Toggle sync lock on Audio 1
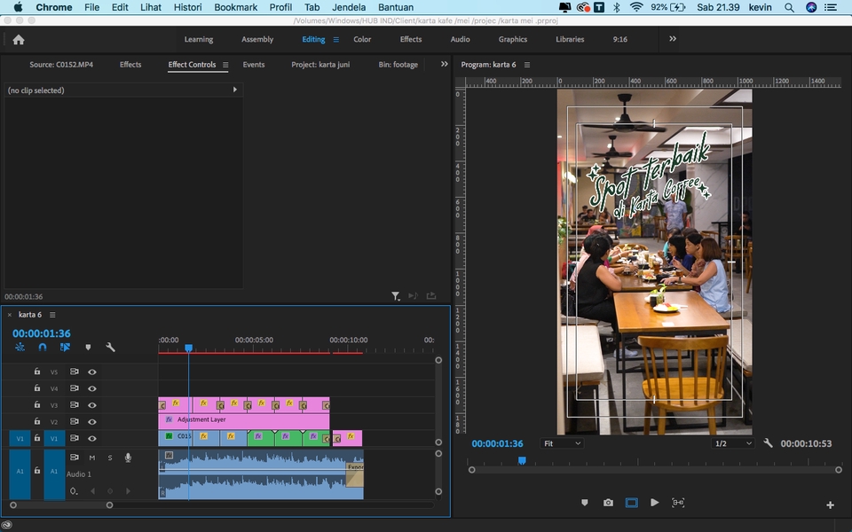852x532 pixels. tap(75, 458)
